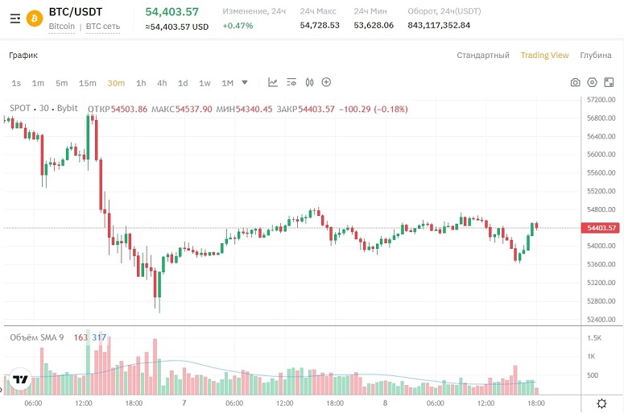The width and height of the screenshot is (624, 414).
Task: Open the hamburger menu beside BTC/USDT
Action: tap(15, 19)
